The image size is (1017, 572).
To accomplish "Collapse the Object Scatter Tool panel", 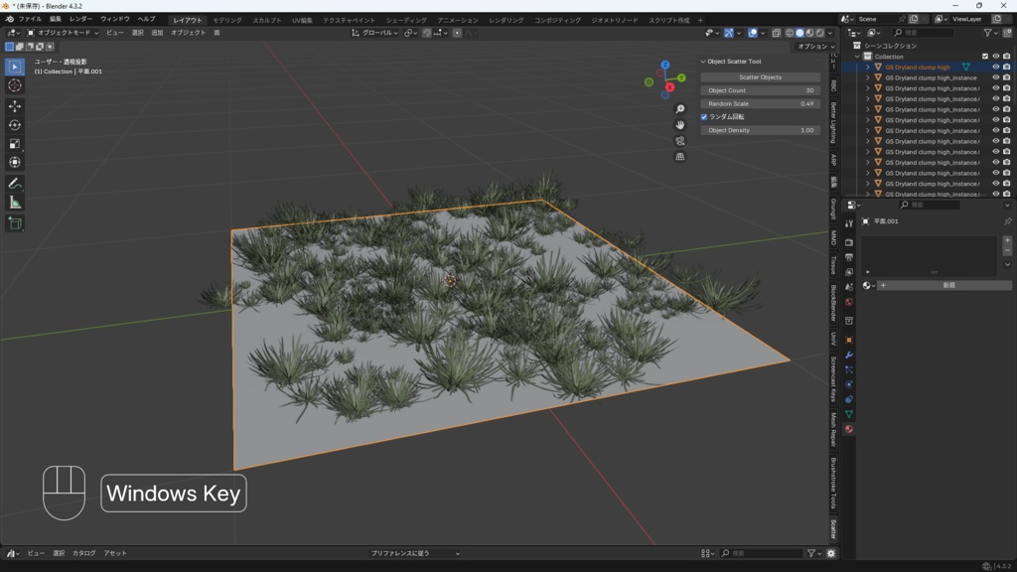I will pos(703,60).
